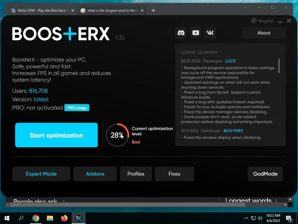Open the Windows Start menu
Screen dimensions: 298x224
7,218
